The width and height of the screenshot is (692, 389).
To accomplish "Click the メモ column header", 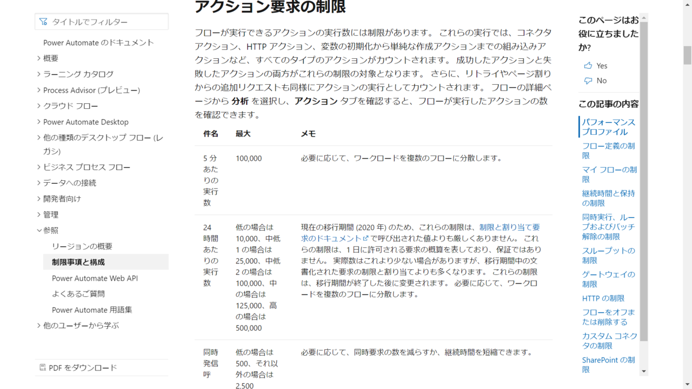I will [x=309, y=134].
